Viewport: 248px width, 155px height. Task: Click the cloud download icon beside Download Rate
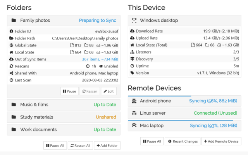click(132, 31)
